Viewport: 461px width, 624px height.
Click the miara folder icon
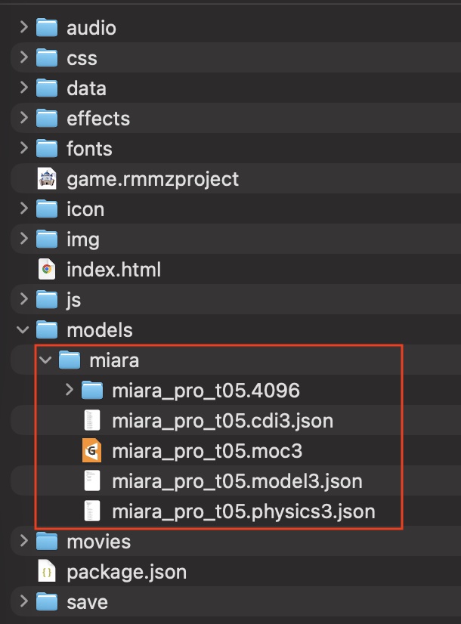(70, 360)
